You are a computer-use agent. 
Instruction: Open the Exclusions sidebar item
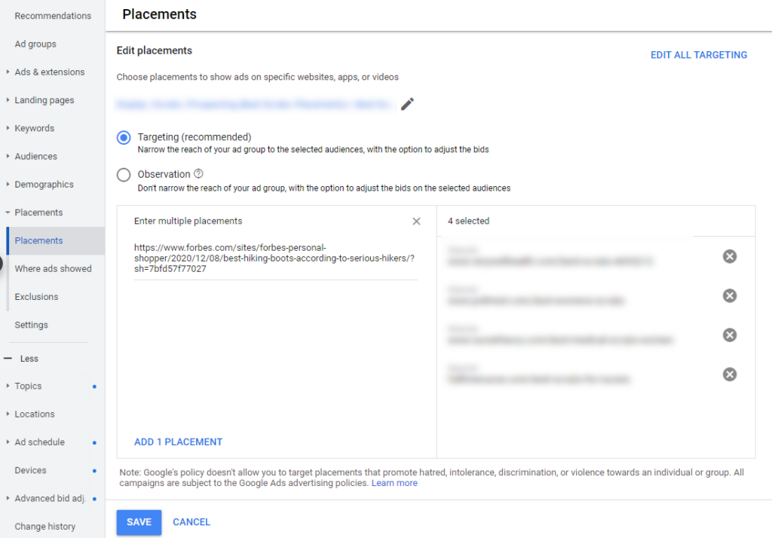(36, 297)
